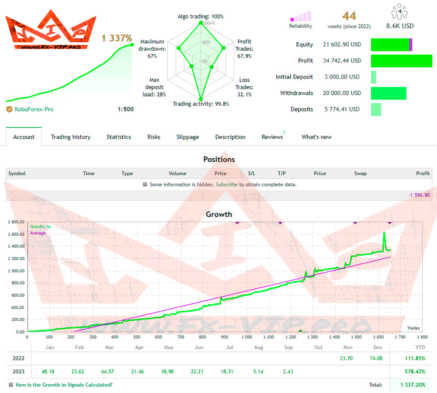Screen dimensions: 437x393
Task: Click the pink Reliability bars icon
Action: (x=301, y=17)
